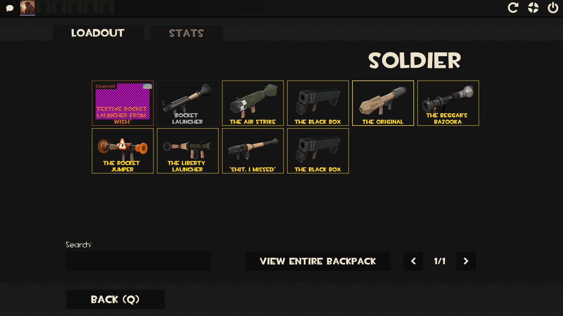Select the player avatar thumbnail

pos(28,8)
